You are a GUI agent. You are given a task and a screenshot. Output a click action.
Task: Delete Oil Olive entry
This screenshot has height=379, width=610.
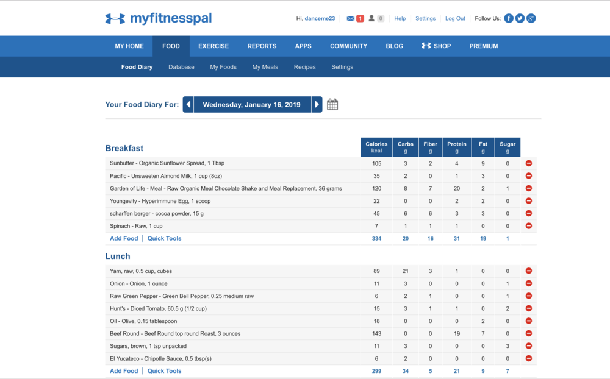click(529, 321)
